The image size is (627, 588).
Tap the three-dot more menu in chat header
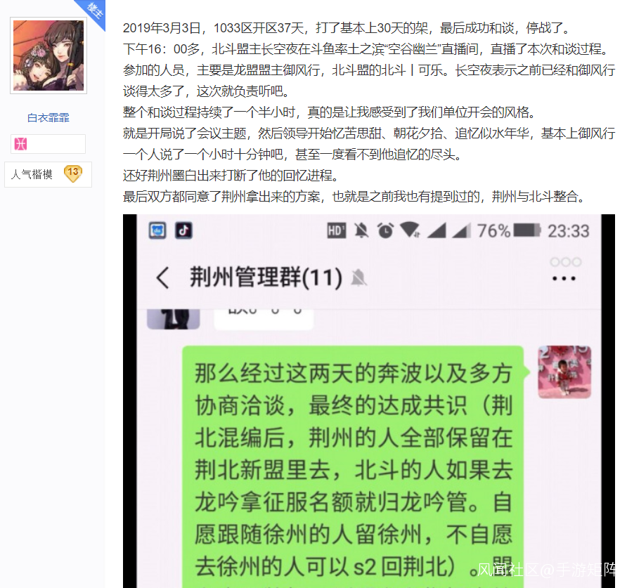[x=564, y=278]
